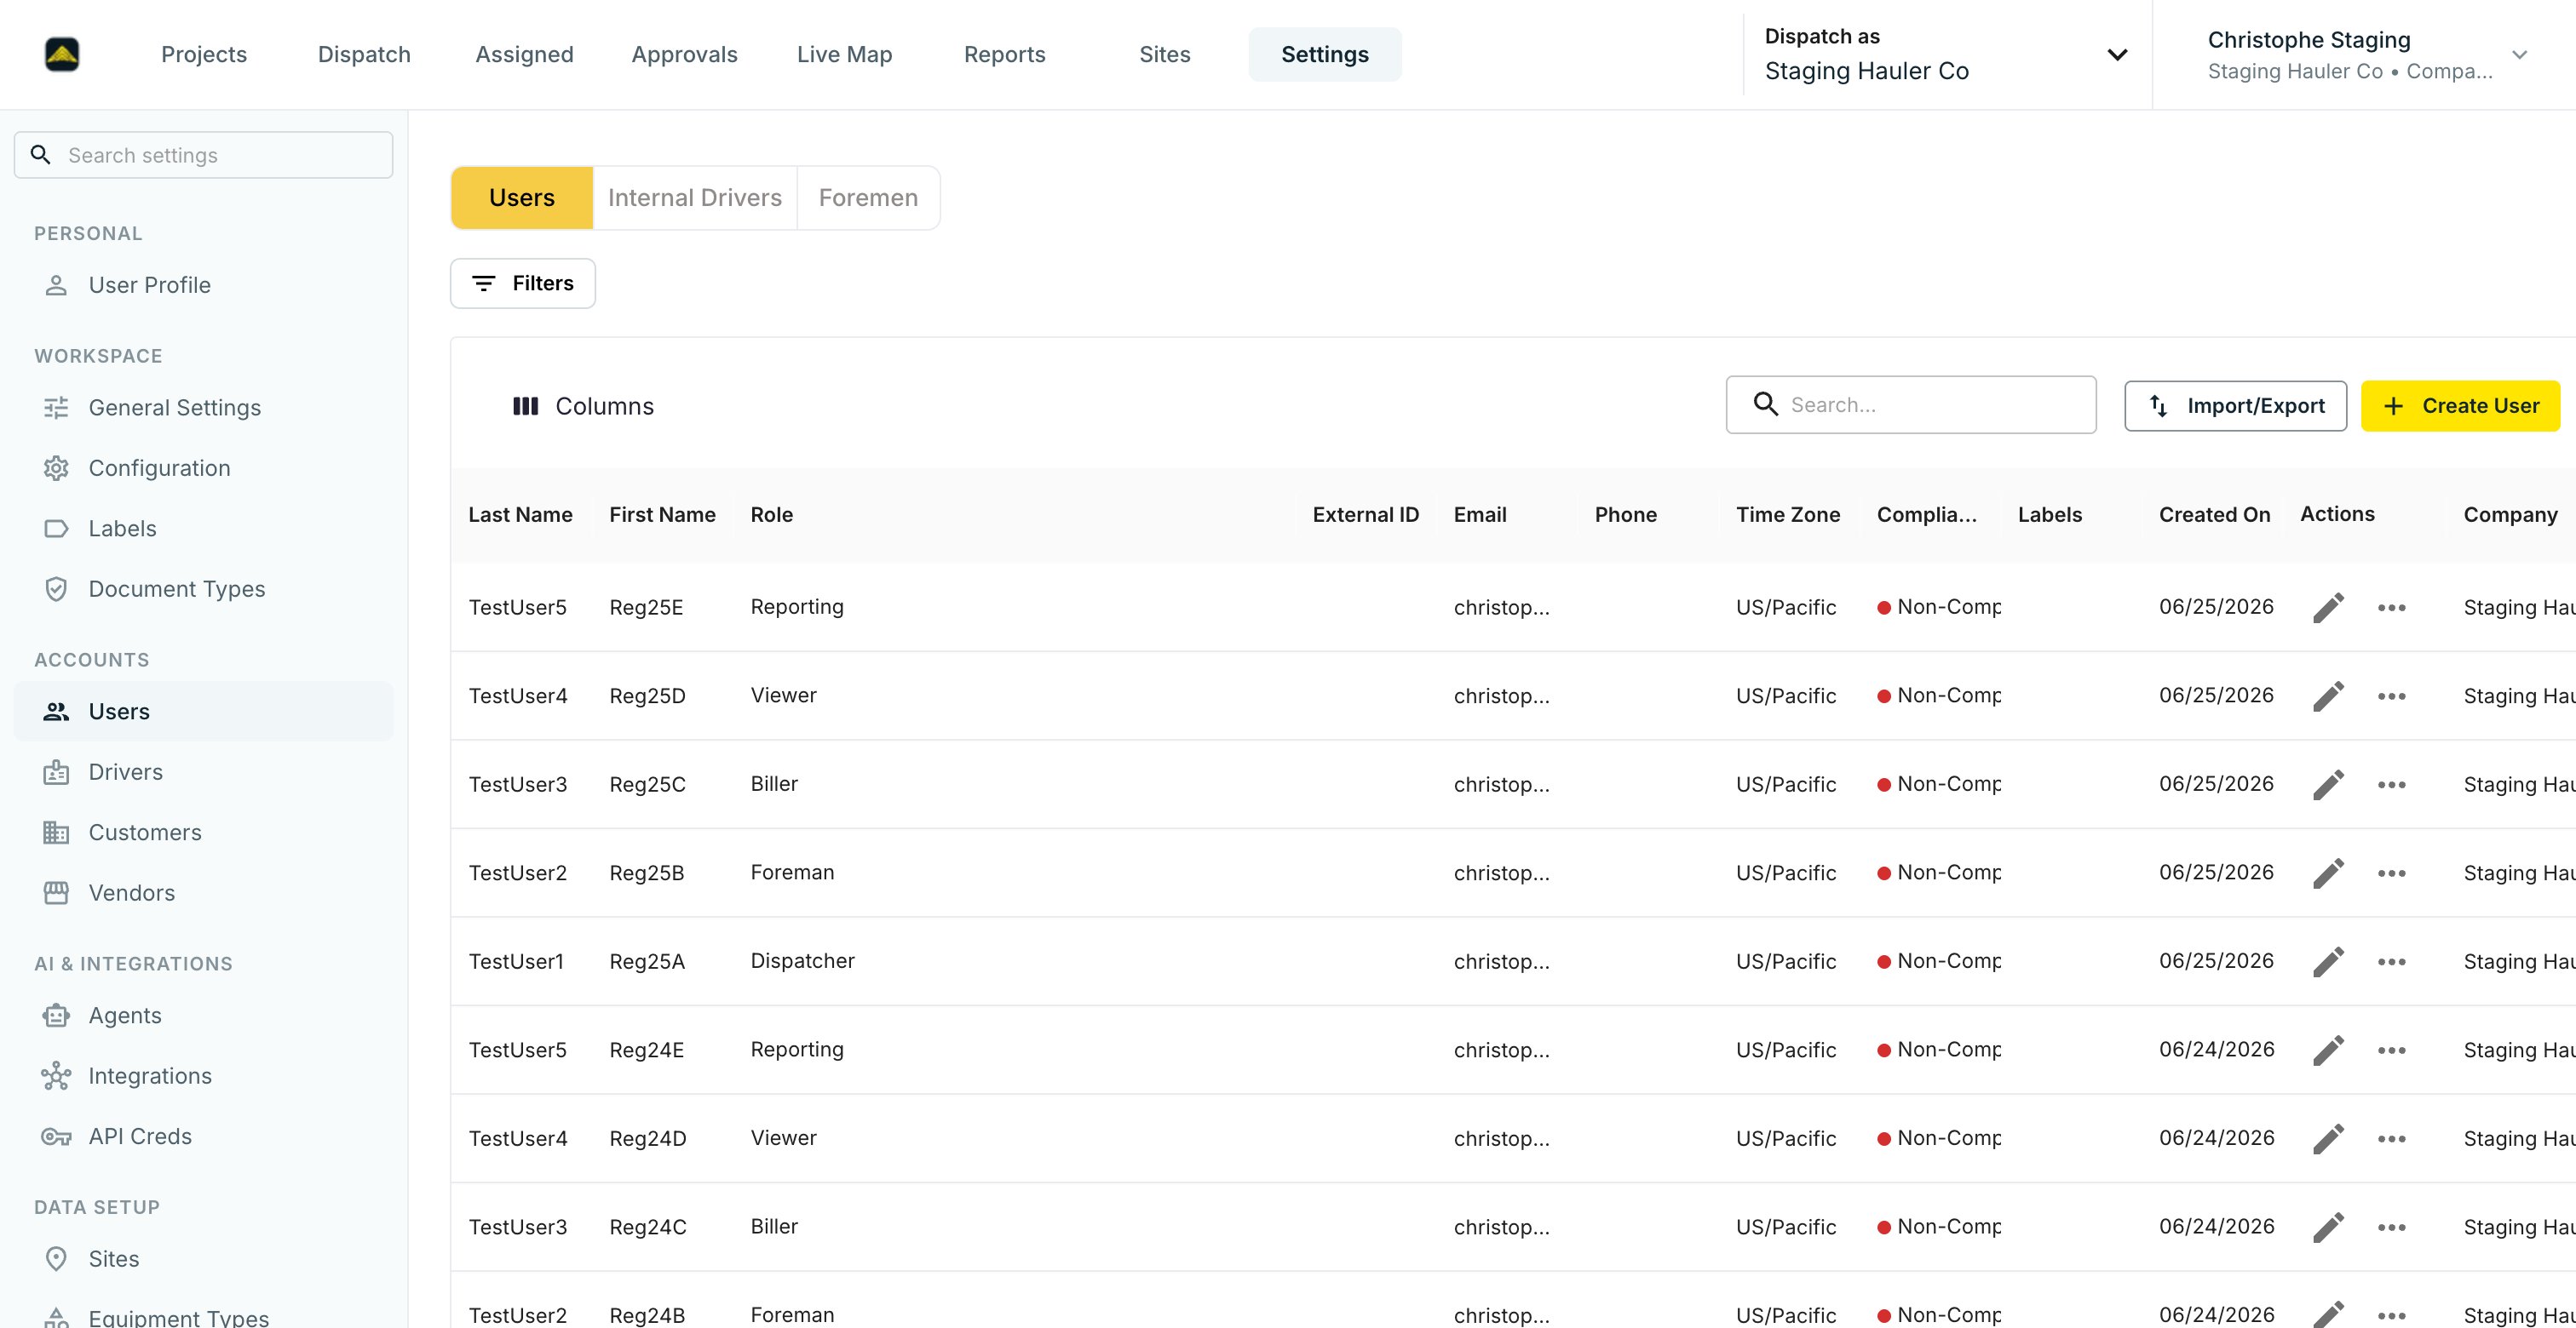Open Vendors in the sidebar
The image size is (2576, 1328).
tap(204, 892)
